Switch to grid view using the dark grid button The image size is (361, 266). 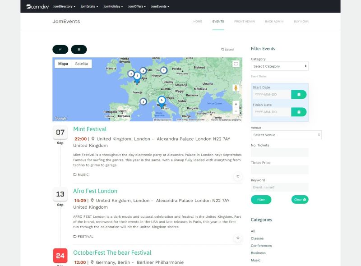[x=79, y=49]
